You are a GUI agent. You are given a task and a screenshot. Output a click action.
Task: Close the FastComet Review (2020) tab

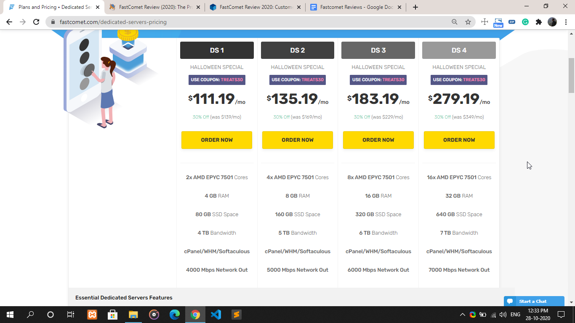point(198,7)
